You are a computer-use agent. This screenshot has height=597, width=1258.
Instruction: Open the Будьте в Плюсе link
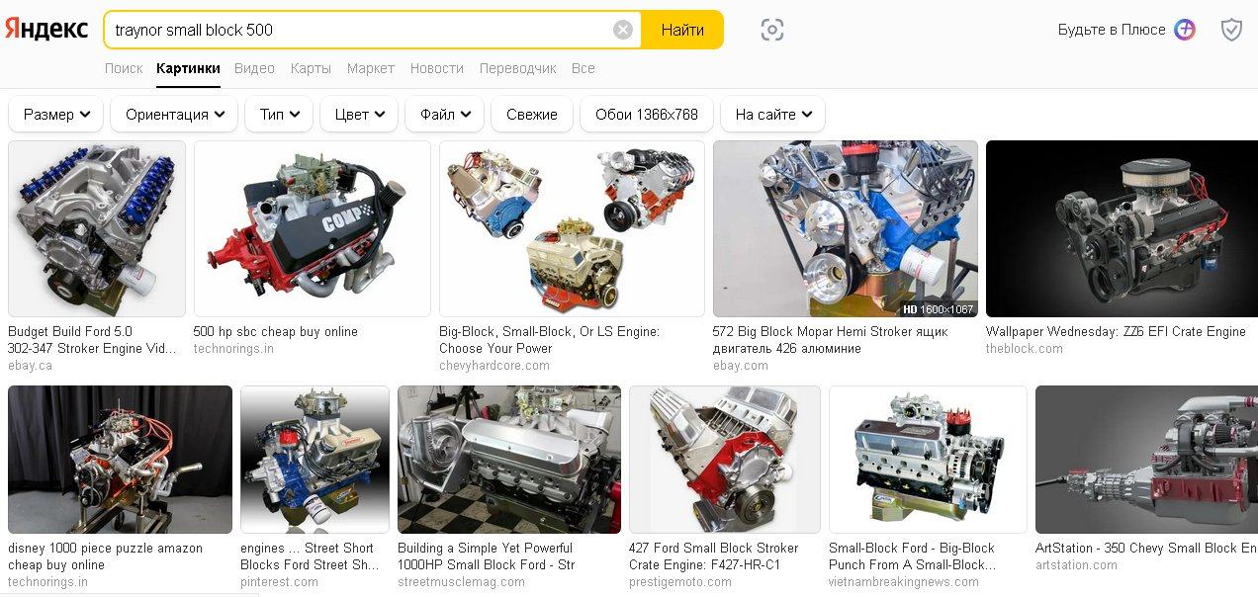tap(1112, 30)
